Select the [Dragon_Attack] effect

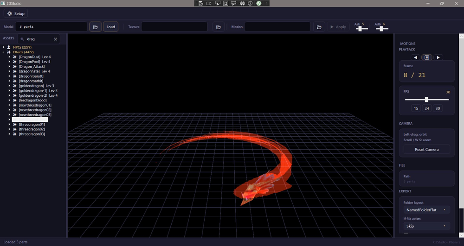(x=32, y=67)
